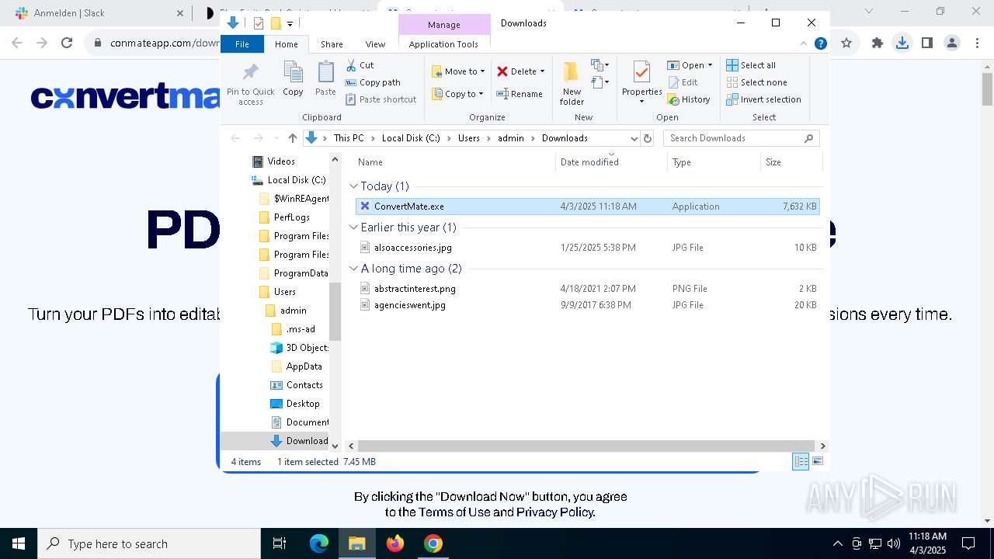Switch to large icons view layout

(818, 462)
